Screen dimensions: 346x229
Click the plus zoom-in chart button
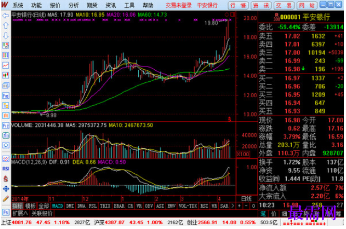click(x=239, y=206)
